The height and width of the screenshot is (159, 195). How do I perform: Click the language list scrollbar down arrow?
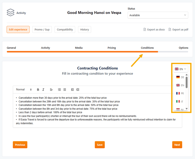(187, 109)
